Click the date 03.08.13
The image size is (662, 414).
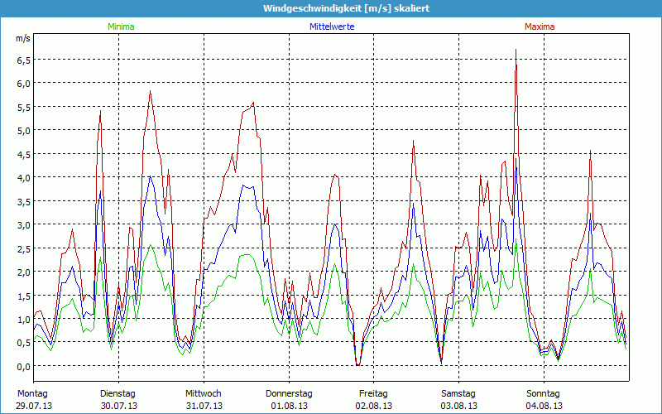[459, 406]
